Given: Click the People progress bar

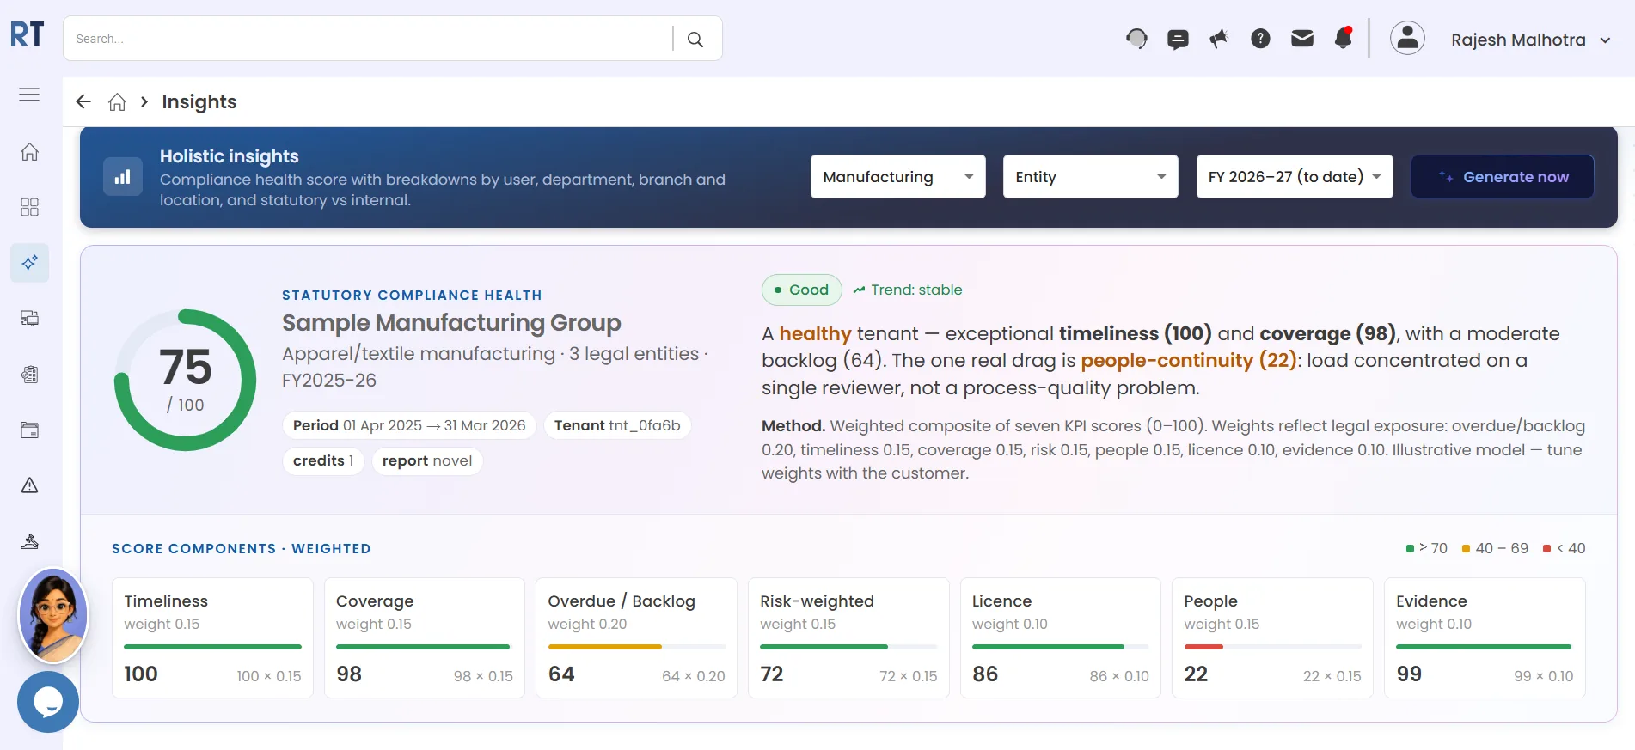Looking at the screenshot, I should coord(1273,647).
